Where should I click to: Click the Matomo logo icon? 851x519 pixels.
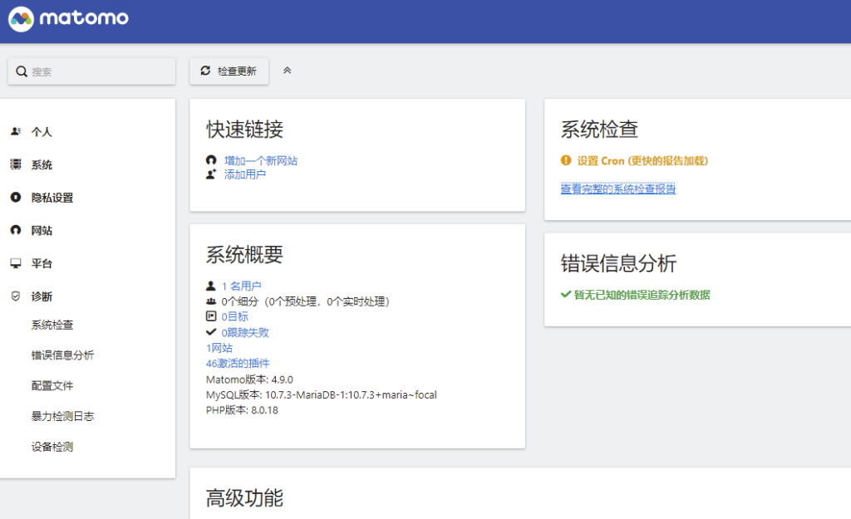[x=22, y=18]
